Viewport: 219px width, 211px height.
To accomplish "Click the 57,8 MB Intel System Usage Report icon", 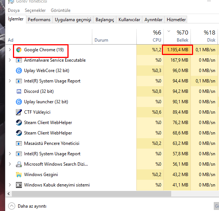I will 19,154.
